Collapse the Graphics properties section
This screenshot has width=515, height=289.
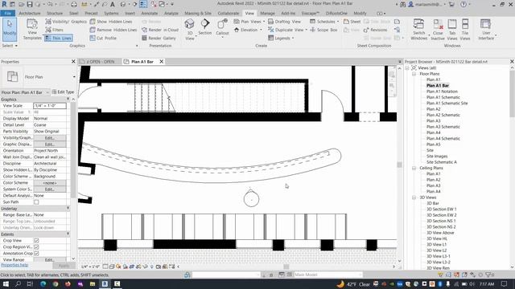68,99
